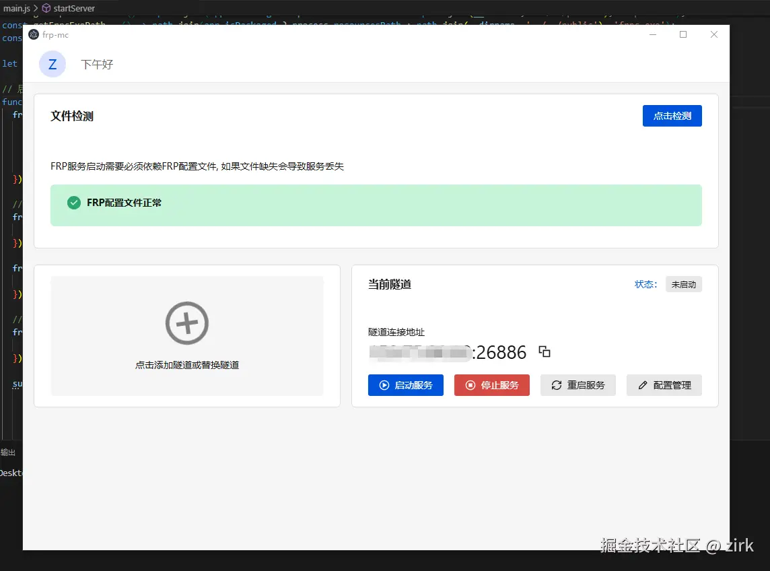Image resolution: width=770 pixels, height=571 pixels.
Task: Close the frp-mc window
Action: [x=714, y=34]
